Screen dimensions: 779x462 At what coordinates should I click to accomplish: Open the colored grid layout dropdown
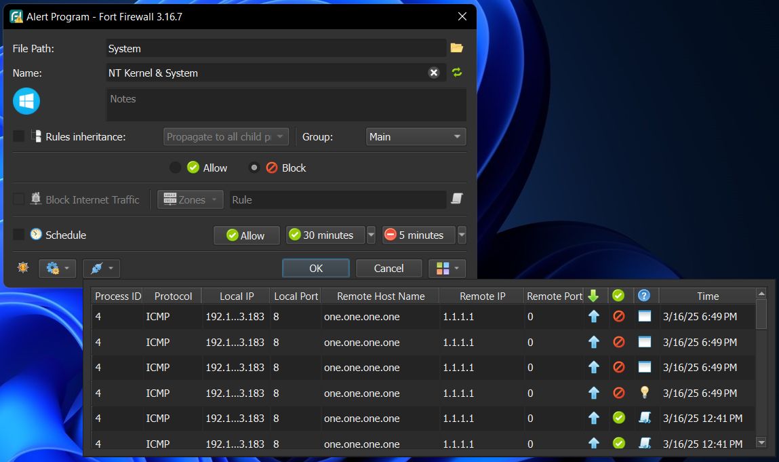tap(447, 268)
